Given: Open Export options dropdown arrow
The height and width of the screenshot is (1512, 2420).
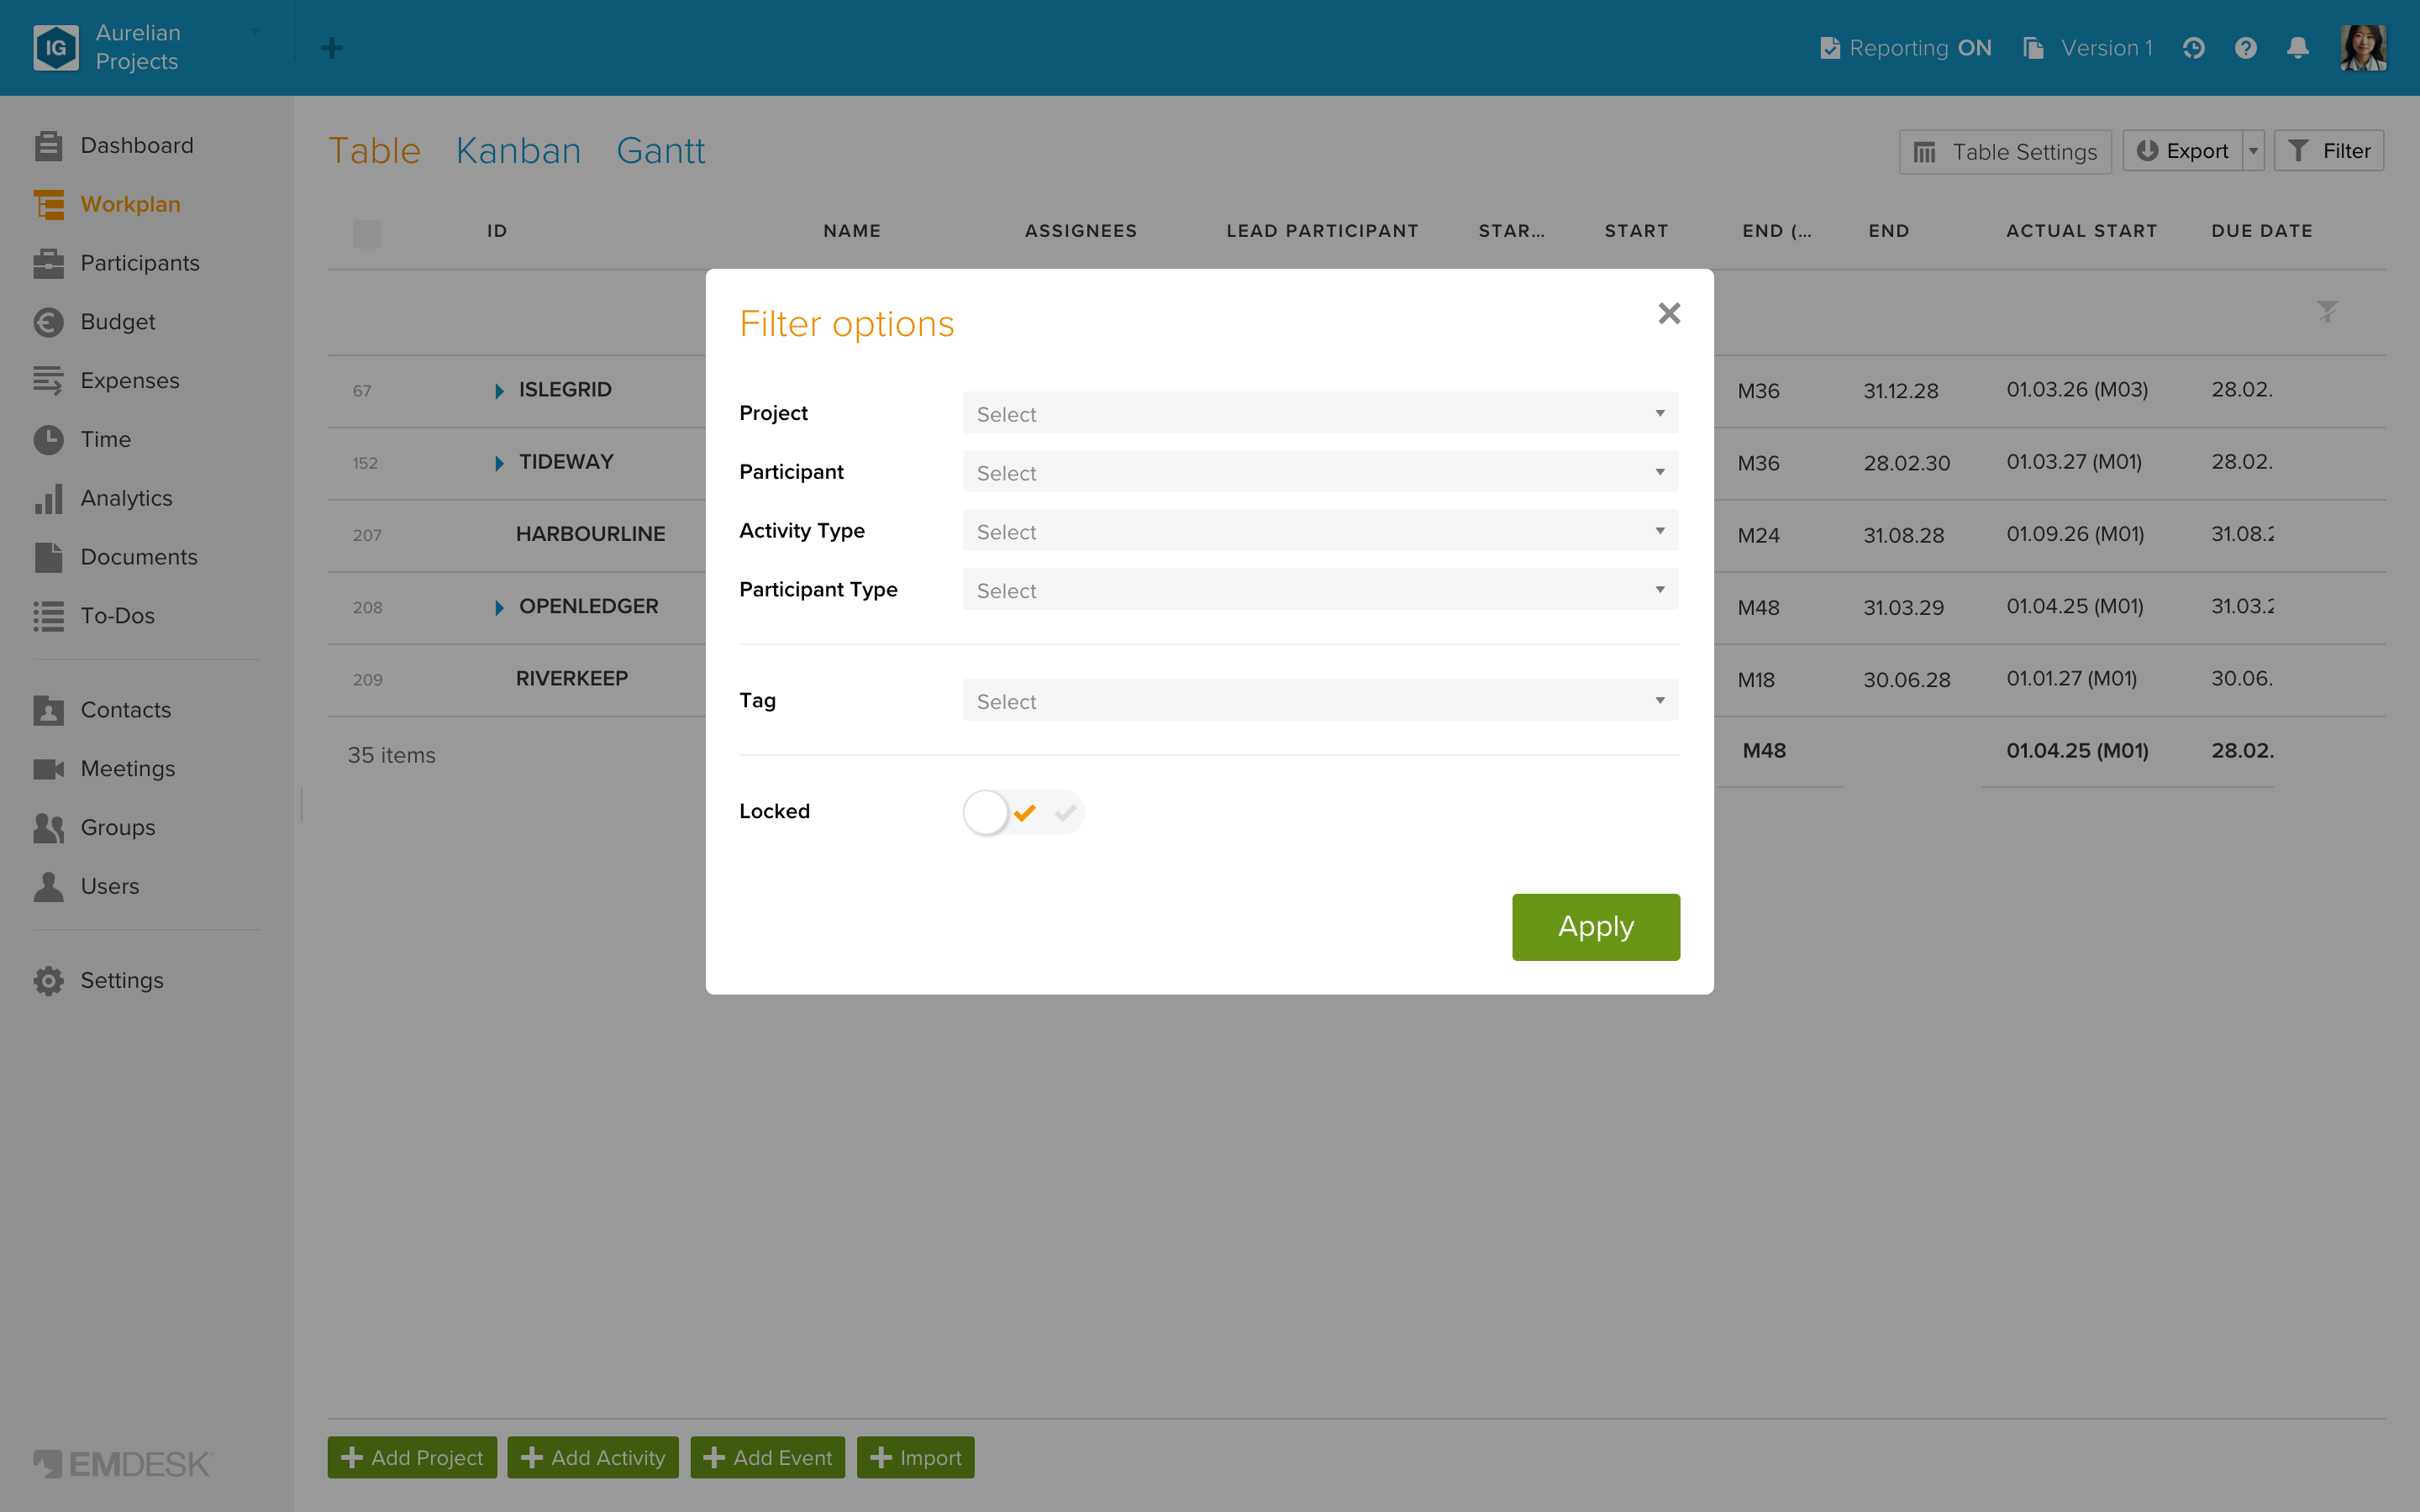Looking at the screenshot, I should click(2253, 151).
